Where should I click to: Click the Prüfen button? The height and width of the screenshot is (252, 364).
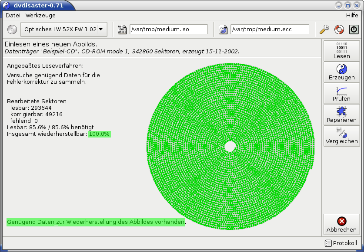pyautogui.click(x=342, y=94)
